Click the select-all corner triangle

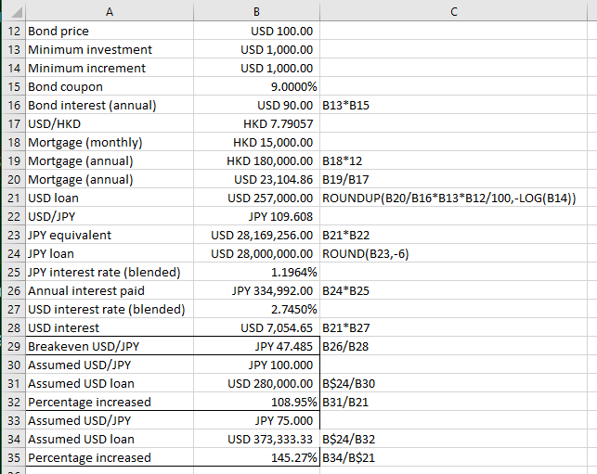coord(15,12)
